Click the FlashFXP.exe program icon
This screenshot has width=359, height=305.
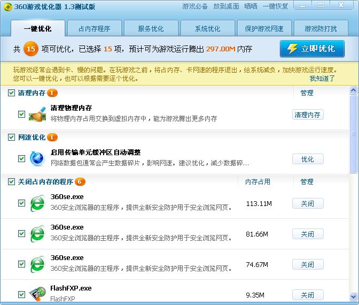[x=37, y=294]
